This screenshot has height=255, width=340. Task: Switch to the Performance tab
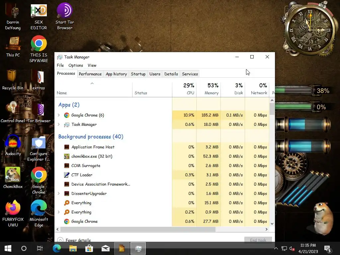[90, 74]
